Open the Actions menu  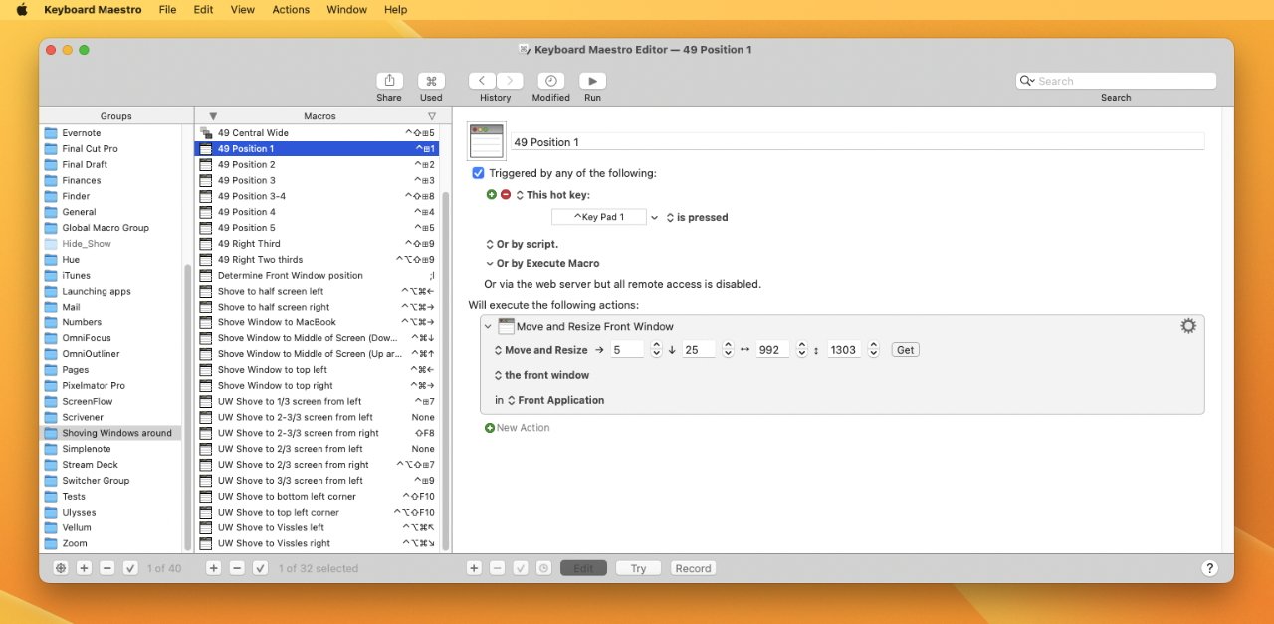point(291,10)
